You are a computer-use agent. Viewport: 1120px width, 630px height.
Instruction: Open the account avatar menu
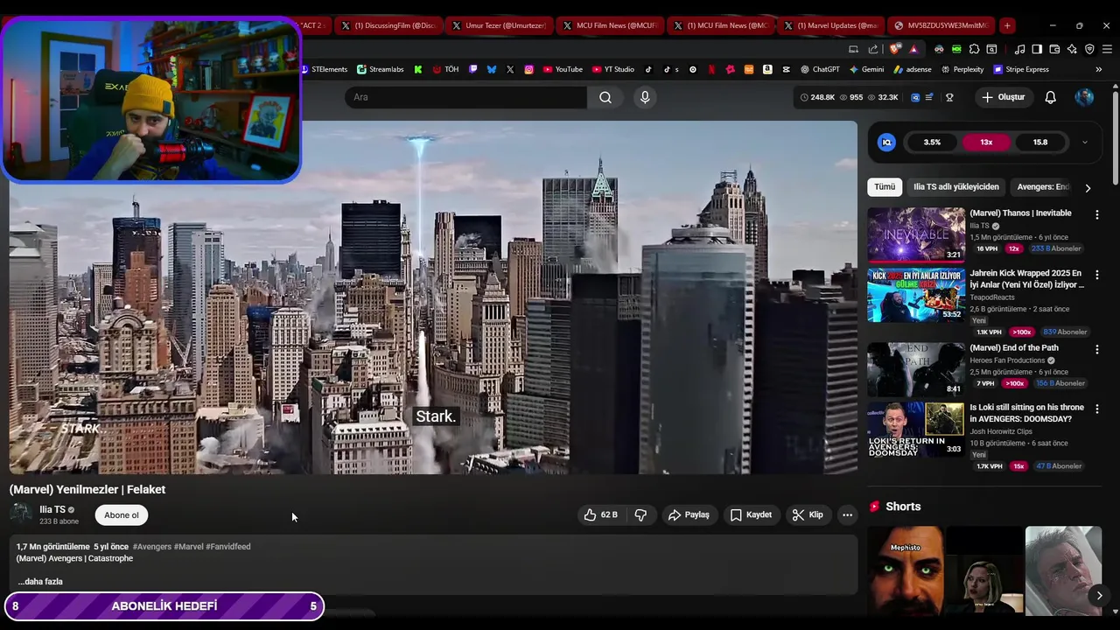coord(1084,97)
